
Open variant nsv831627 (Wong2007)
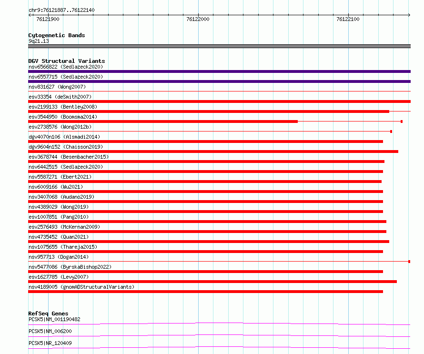57,87
